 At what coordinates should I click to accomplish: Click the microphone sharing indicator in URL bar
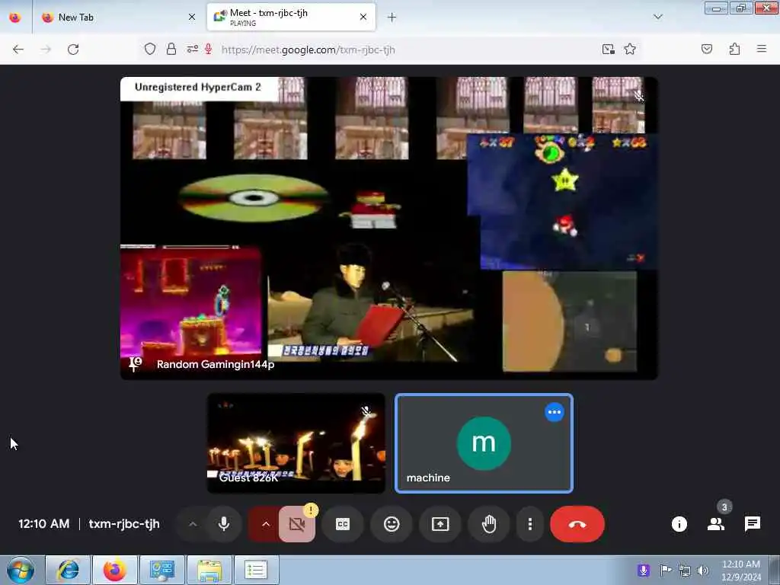[209, 50]
